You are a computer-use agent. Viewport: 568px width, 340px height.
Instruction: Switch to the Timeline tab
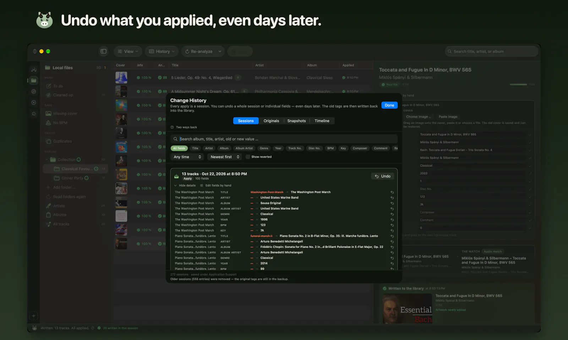point(322,121)
